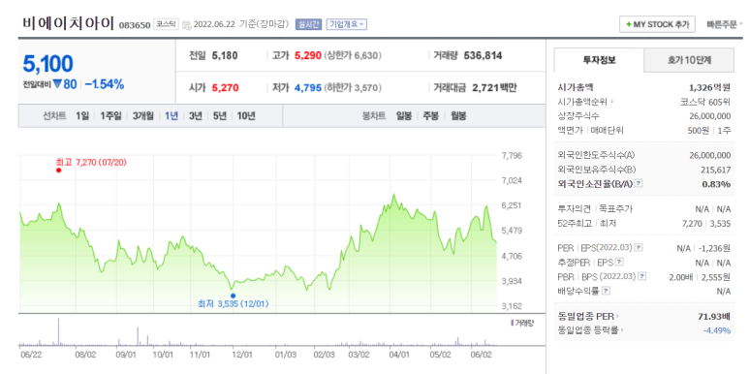749x374 pixels.
Task: Click the 12/01 date on chart axis
Action: click(x=242, y=355)
